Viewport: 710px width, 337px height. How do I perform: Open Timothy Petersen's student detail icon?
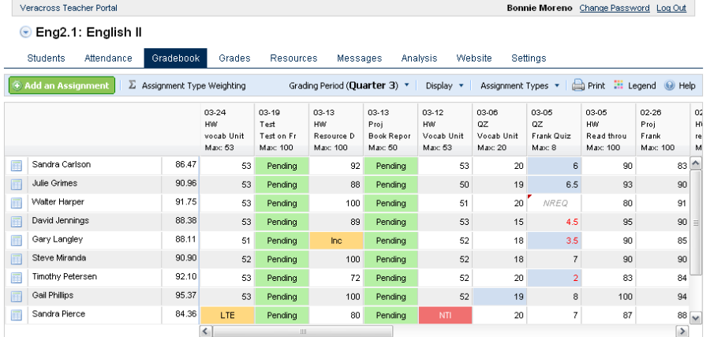point(17,278)
